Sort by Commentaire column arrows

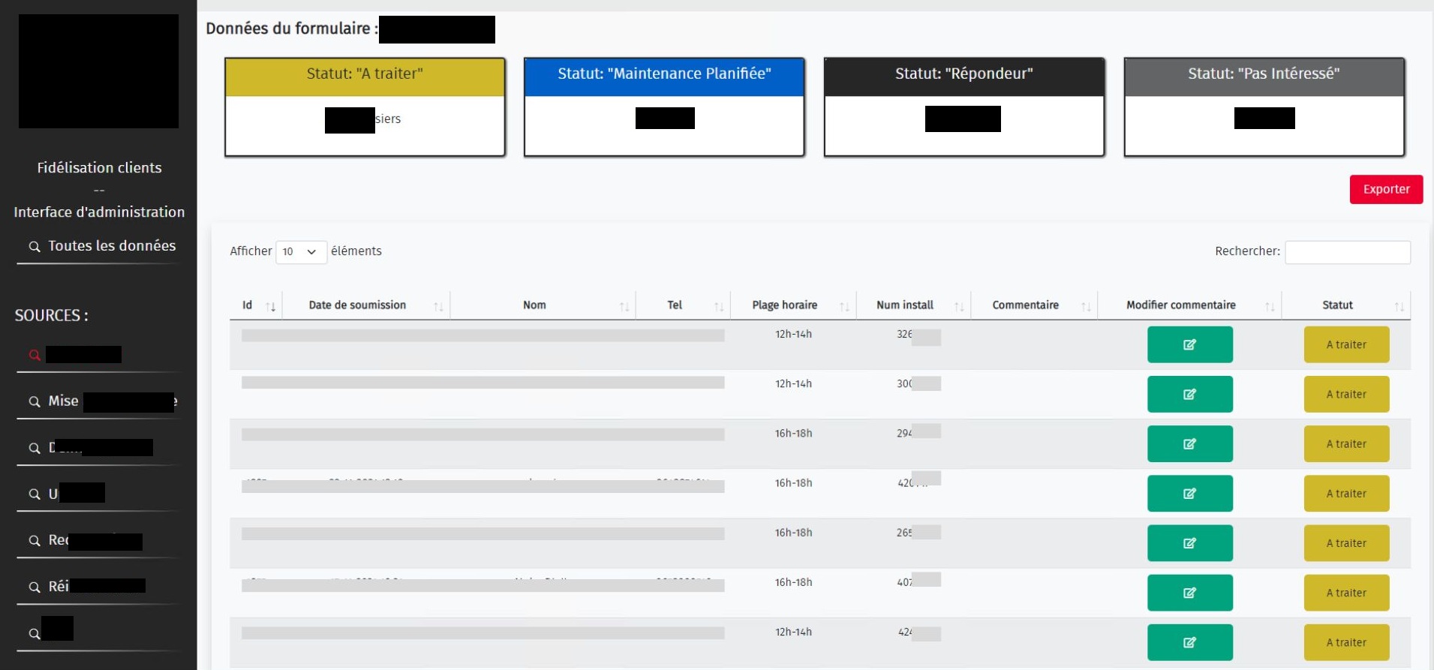[1086, 306]
